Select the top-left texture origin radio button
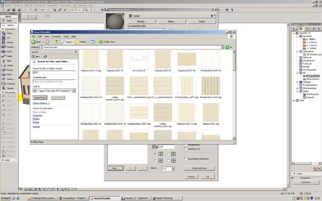Viewport: 322px width, 201px height. pyautogui.click(x=155, y=154)
